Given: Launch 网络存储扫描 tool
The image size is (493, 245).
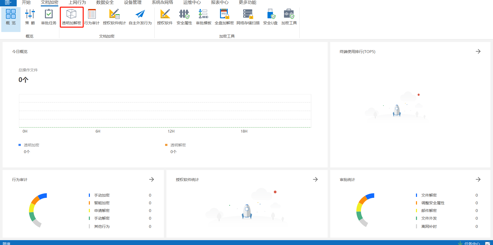Looking at the screenshot, I should 248,17.
